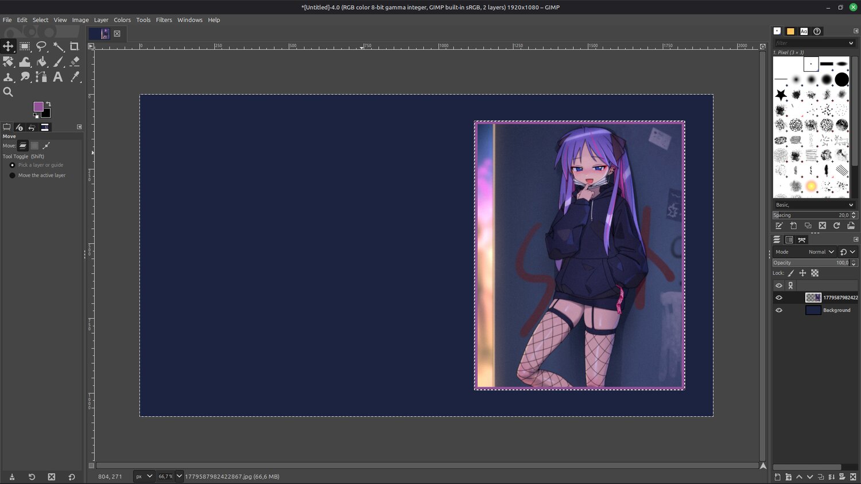Open the Select menu
This screenshot has height=484, width=861.
[x=40, y=19]
